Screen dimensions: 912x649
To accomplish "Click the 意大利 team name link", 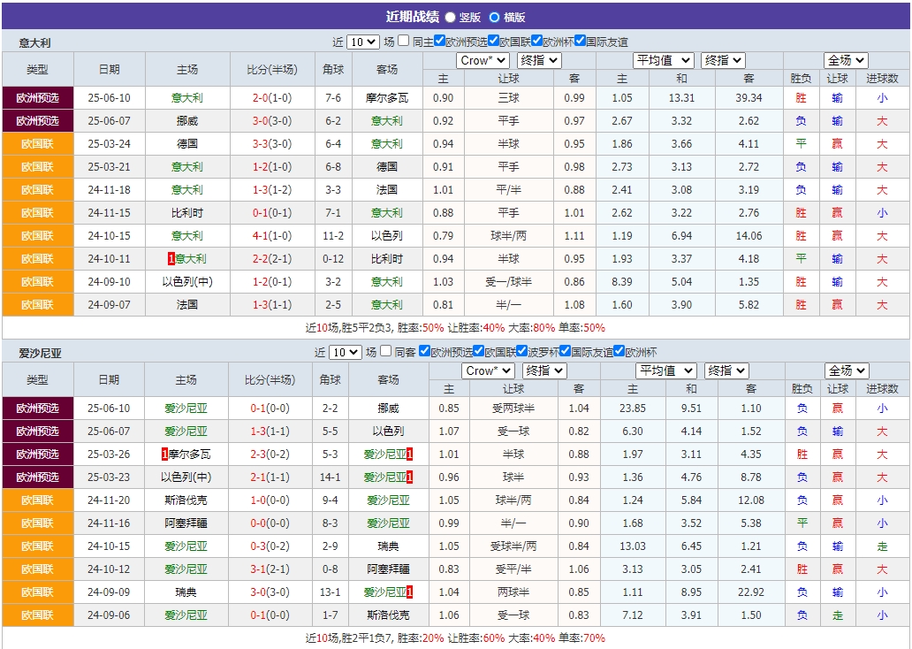I will tap(186, 98).
